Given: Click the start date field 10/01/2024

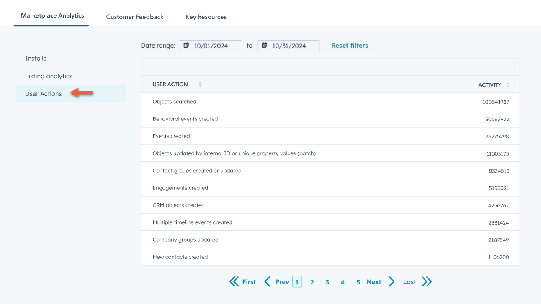Looking at the screenshot, I should coord(211,46).
